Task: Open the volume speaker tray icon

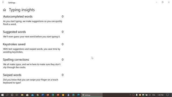Action: pos(150,95)
